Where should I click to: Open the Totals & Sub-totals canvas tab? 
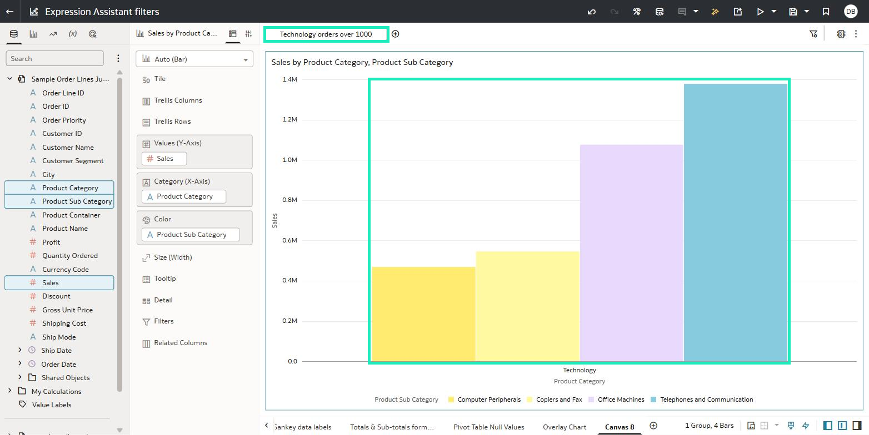pyautogui.click(x=392, y=427)
